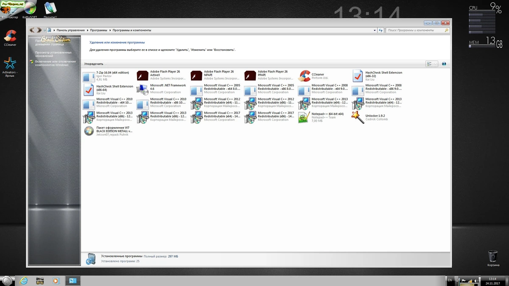
Task: Select the Adobe Flash Player 26 PPAPI icon
Action: 250,76
